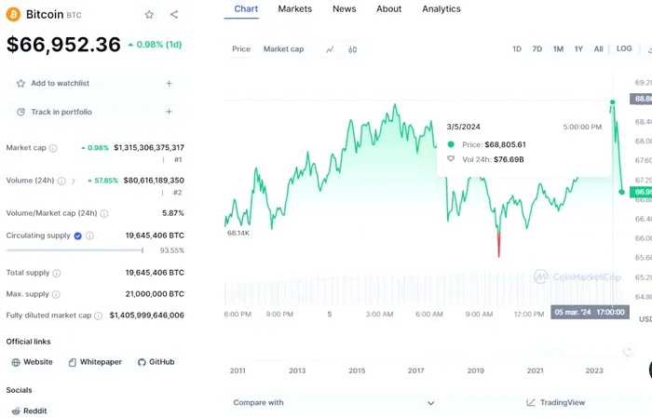Click the Bitcoin logo icon
The width and height of the screenshot is (652, 418).
pyautogui.click(x=13, y=15)
